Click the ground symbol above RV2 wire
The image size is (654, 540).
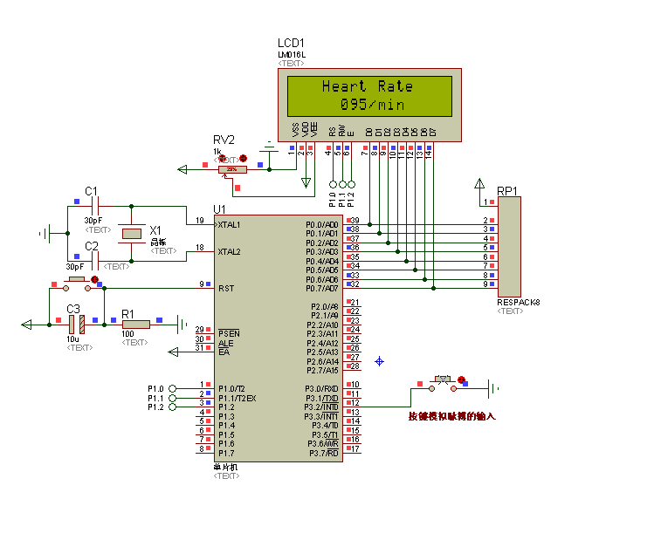click(x=270, y=147)
